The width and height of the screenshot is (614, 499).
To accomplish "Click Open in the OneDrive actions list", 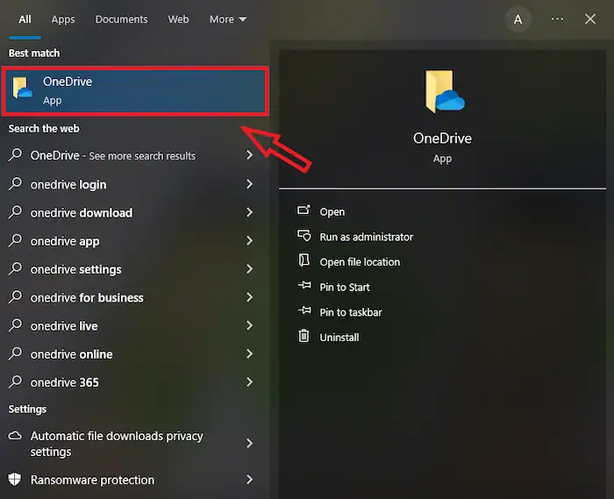I will [332, 211].
